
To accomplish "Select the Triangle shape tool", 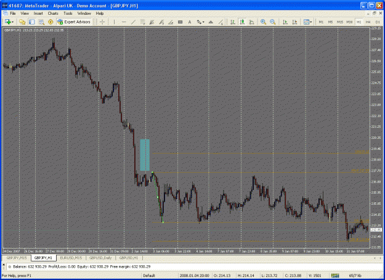I will click(x=211, y=22).
